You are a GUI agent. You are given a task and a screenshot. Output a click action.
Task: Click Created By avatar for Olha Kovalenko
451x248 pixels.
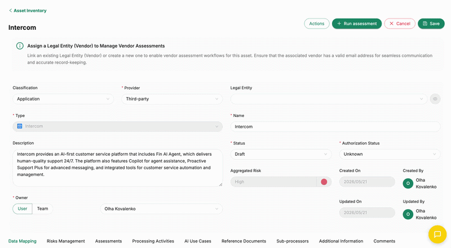[408, 183]
